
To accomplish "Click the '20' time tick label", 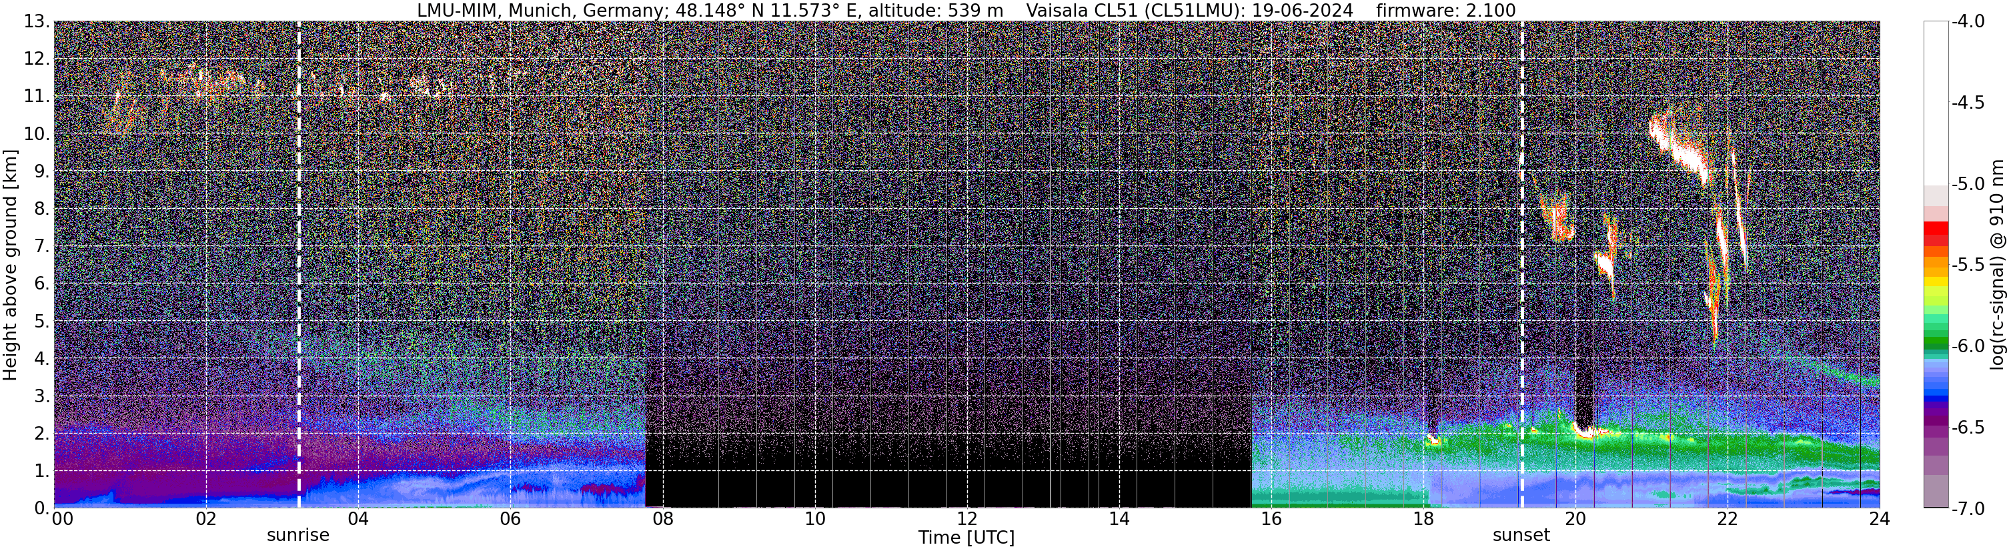I will (x=1575, y=519).
